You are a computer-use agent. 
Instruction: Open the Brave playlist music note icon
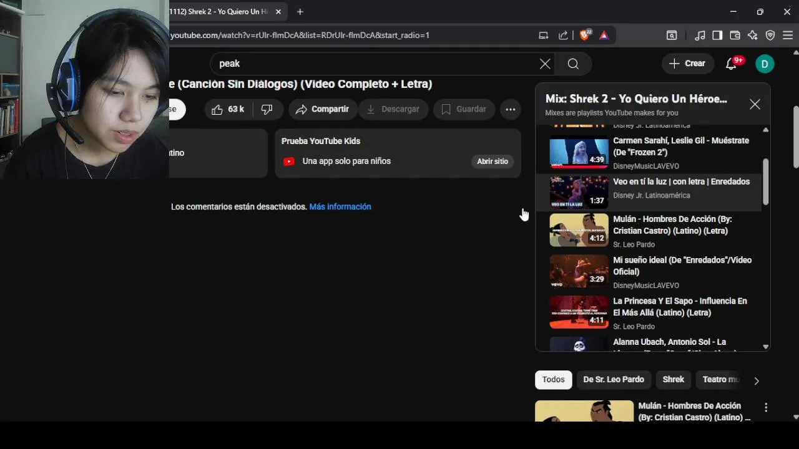pos(700,36)
